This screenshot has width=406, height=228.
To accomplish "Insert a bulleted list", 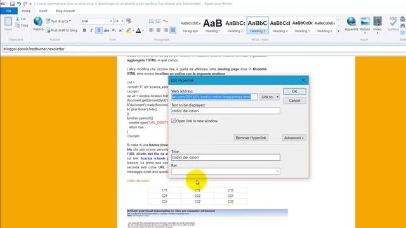I will [151, 21].
